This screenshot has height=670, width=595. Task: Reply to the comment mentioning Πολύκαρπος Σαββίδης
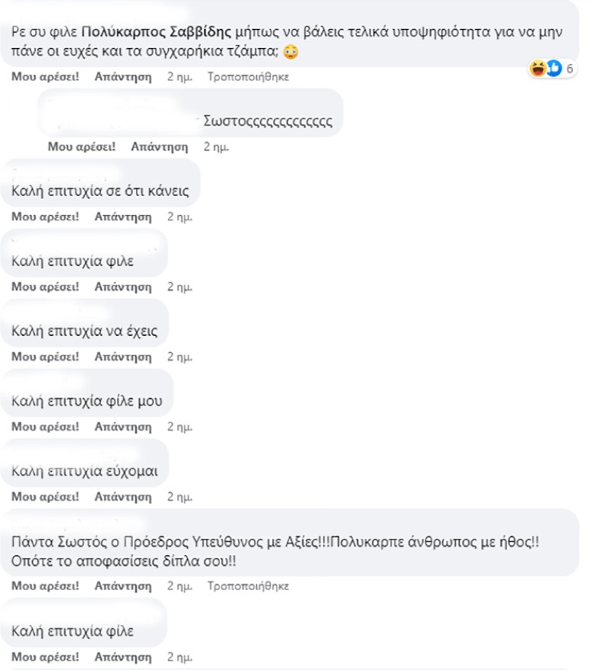[x=123, y=77]
